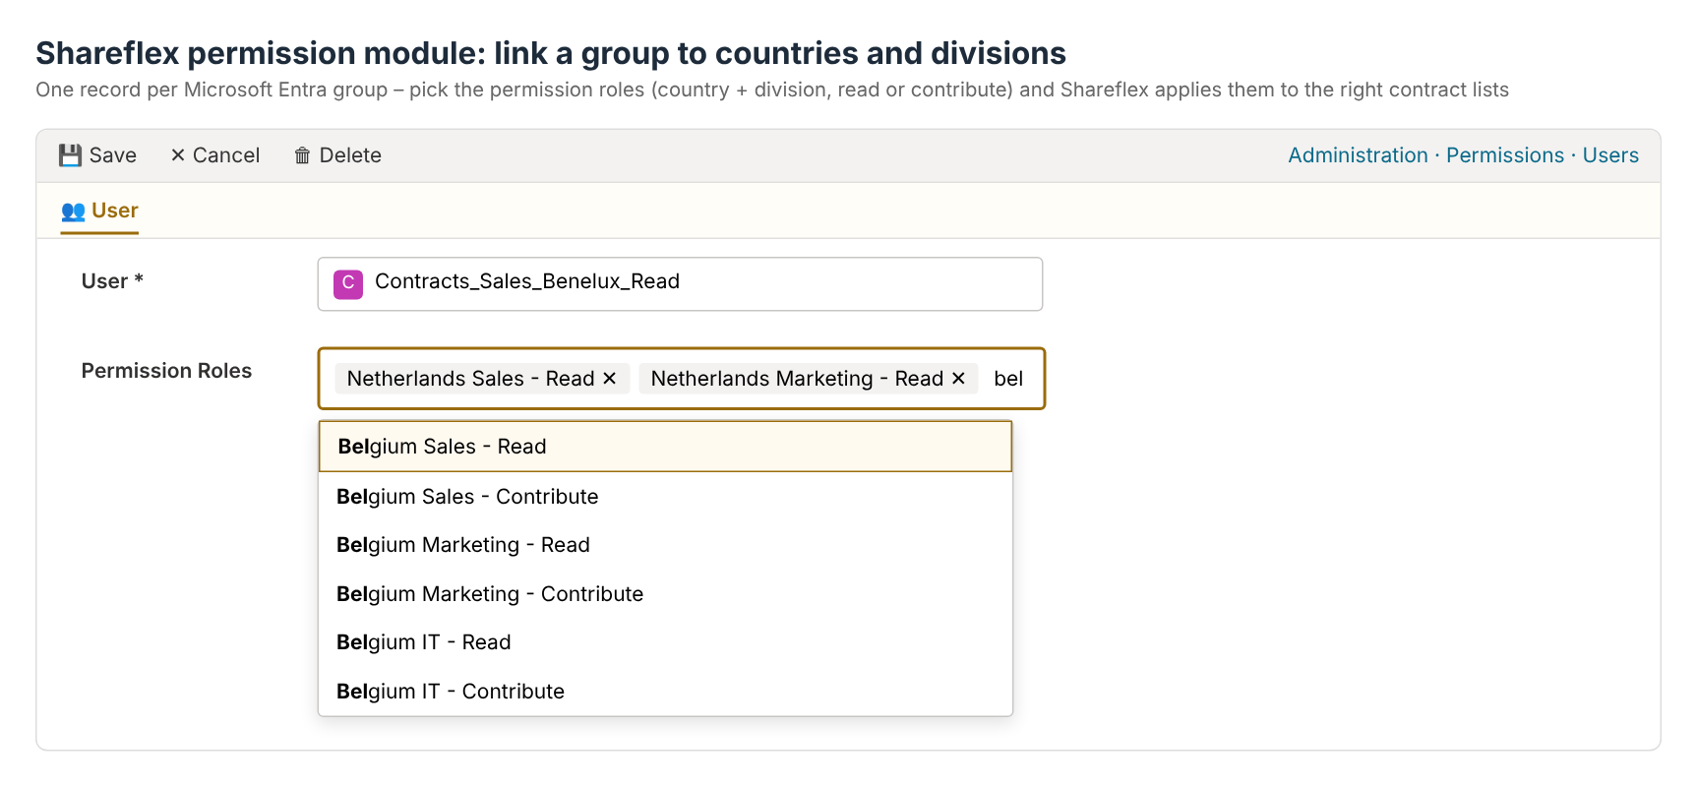The image size is (1697, 787).
Task: Open the Administration breadcrumb link
Action: (1358, 155)
